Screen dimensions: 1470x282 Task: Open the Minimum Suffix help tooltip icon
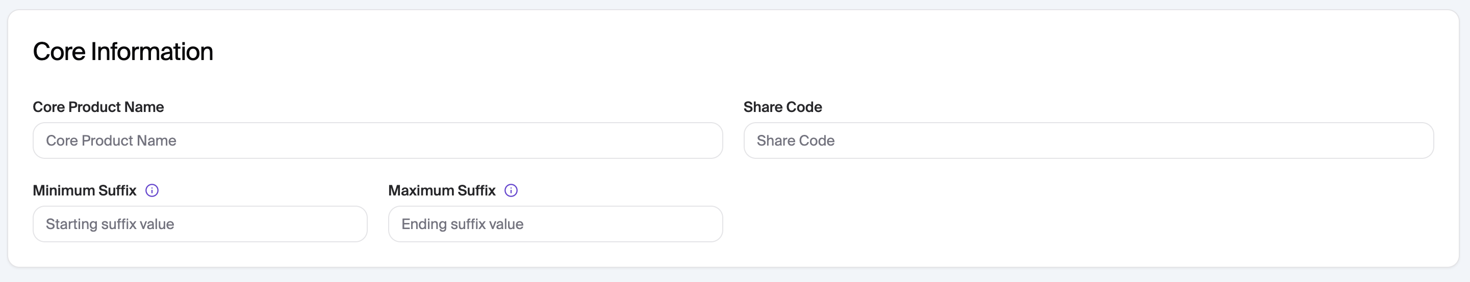(x=152, y=190)
